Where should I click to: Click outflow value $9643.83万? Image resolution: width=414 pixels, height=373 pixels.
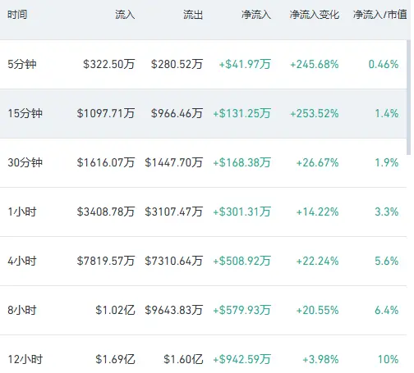174,310
